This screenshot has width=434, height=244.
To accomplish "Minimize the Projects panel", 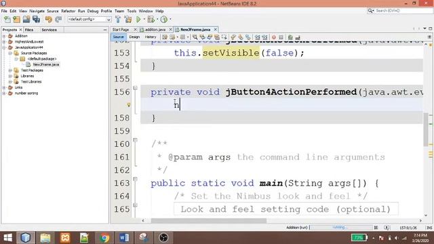I will click(105, 30).
